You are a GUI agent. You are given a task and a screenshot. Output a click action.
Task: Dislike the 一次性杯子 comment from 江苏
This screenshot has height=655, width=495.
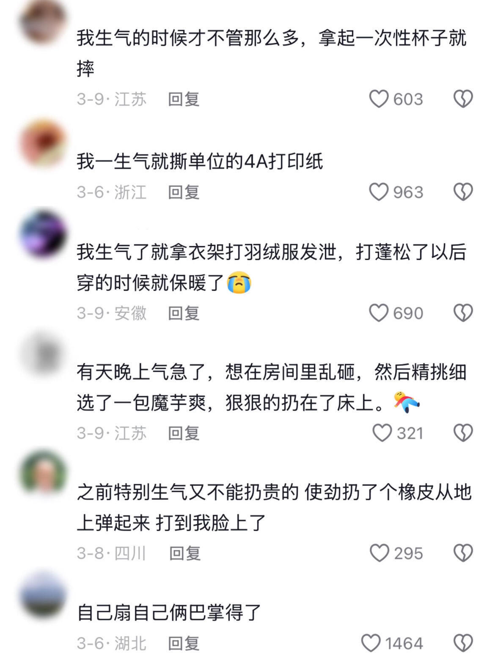click(463, 99)
